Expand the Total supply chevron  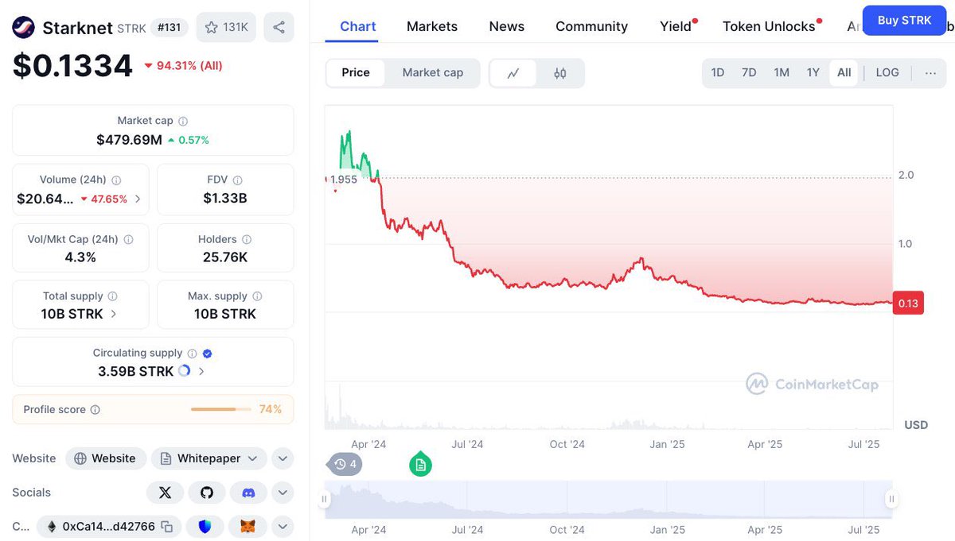click(x=113, y=314)
